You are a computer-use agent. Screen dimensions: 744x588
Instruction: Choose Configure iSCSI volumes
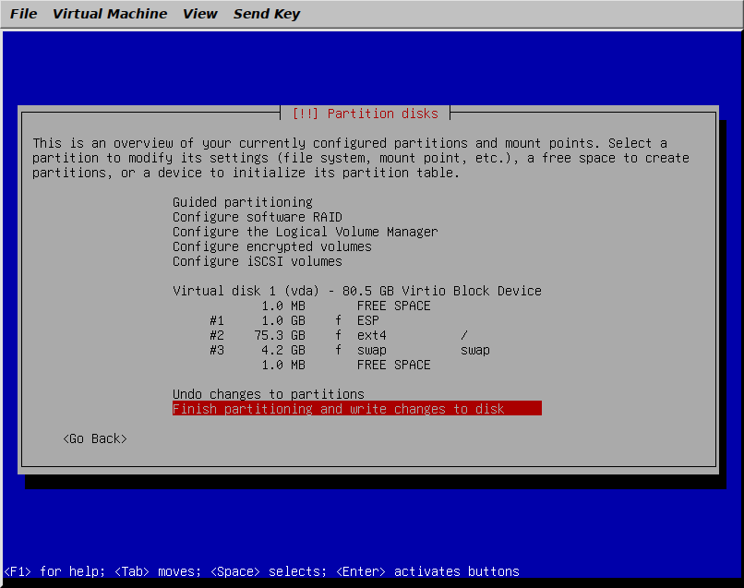point(257,261)
